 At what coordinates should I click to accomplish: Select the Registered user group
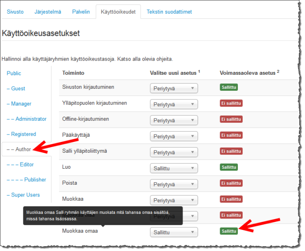[x=21, y=134]
